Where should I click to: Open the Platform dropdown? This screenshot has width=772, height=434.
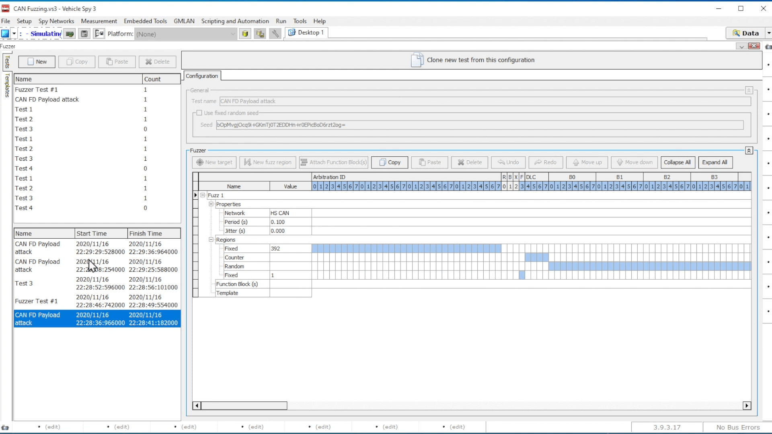point(233,34)
